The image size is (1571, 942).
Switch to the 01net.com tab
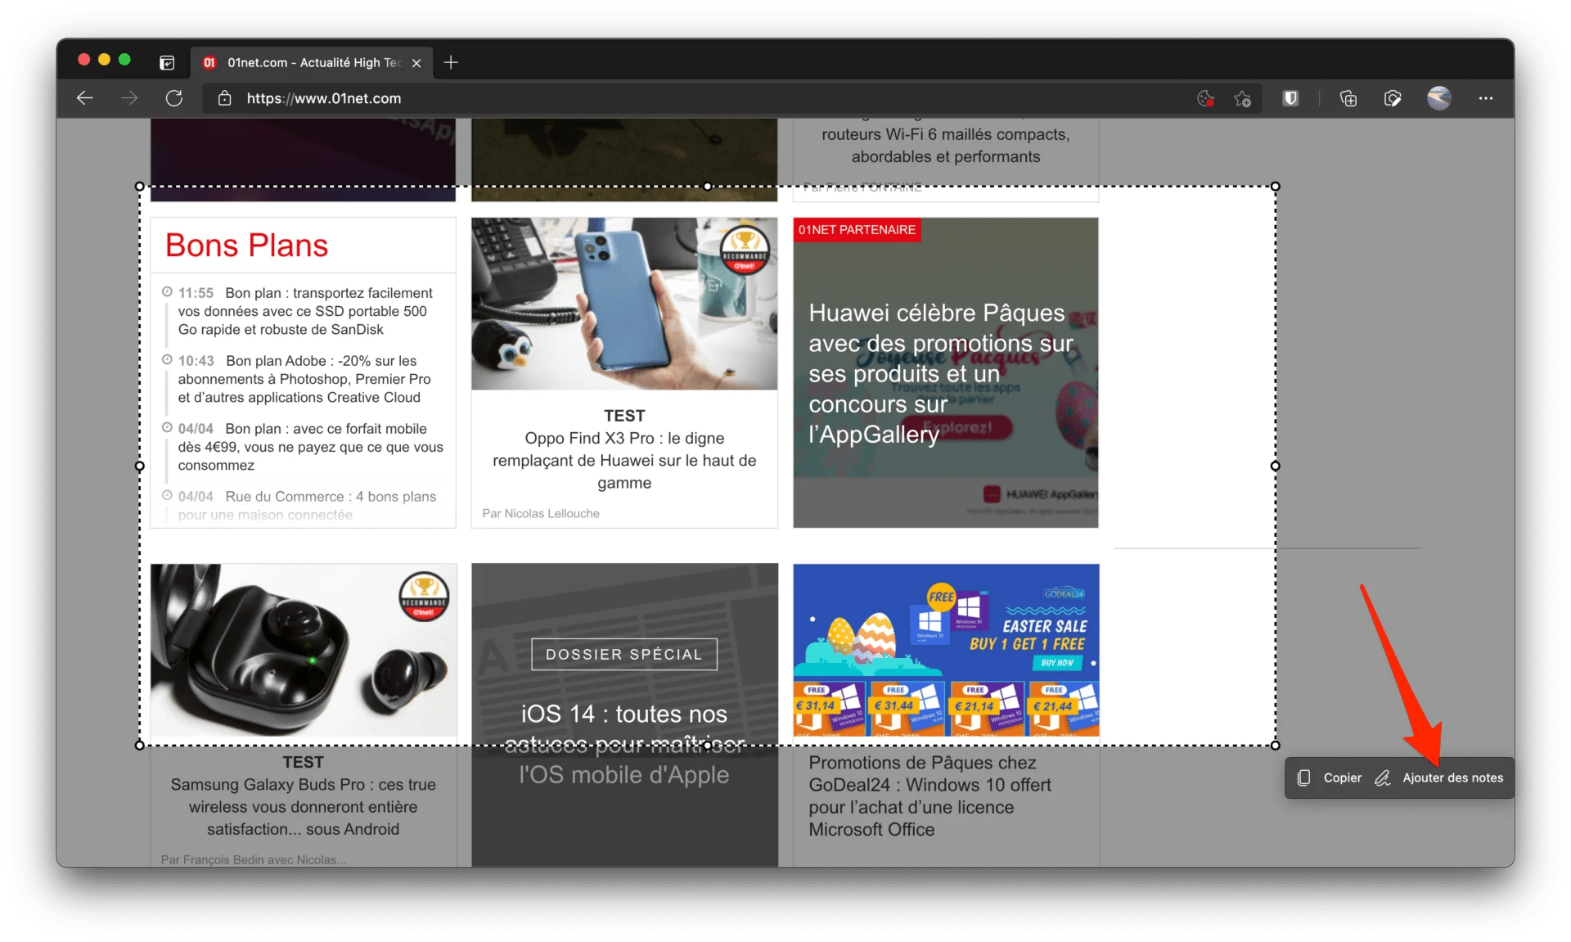point(303,62)
